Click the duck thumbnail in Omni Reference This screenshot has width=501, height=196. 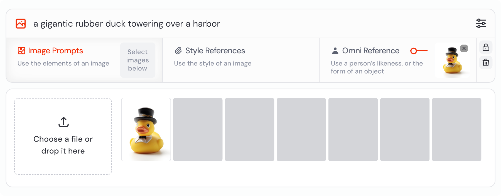(x=452, y=60)
